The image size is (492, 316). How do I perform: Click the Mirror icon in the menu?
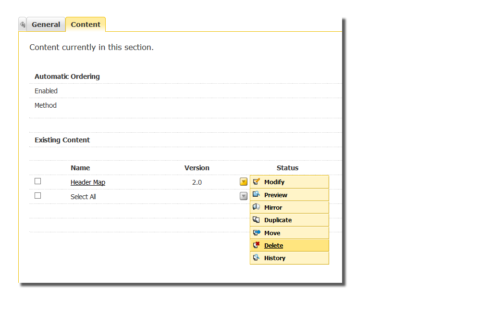click(257, 207)
